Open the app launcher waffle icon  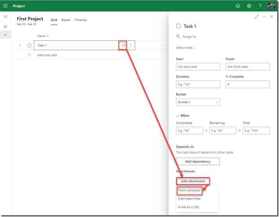coord(5,6)
